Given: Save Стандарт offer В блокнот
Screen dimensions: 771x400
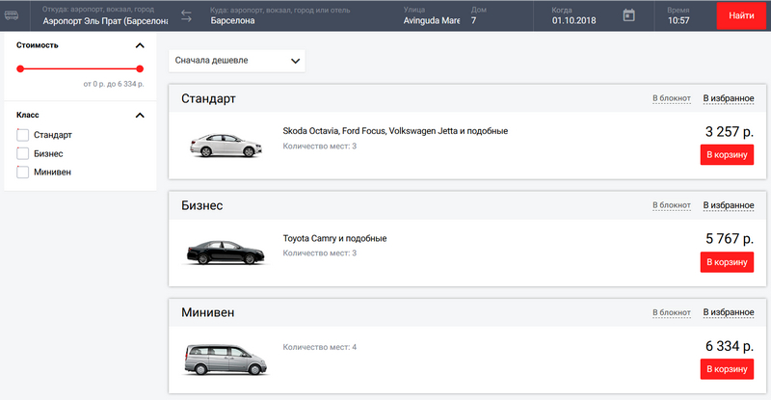Looking at the screenshot, I should click(672, 98).
